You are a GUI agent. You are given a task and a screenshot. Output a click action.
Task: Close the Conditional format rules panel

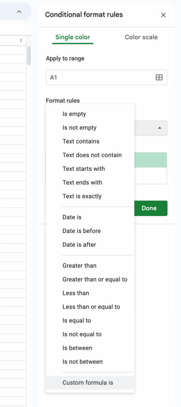click(163, 15)
